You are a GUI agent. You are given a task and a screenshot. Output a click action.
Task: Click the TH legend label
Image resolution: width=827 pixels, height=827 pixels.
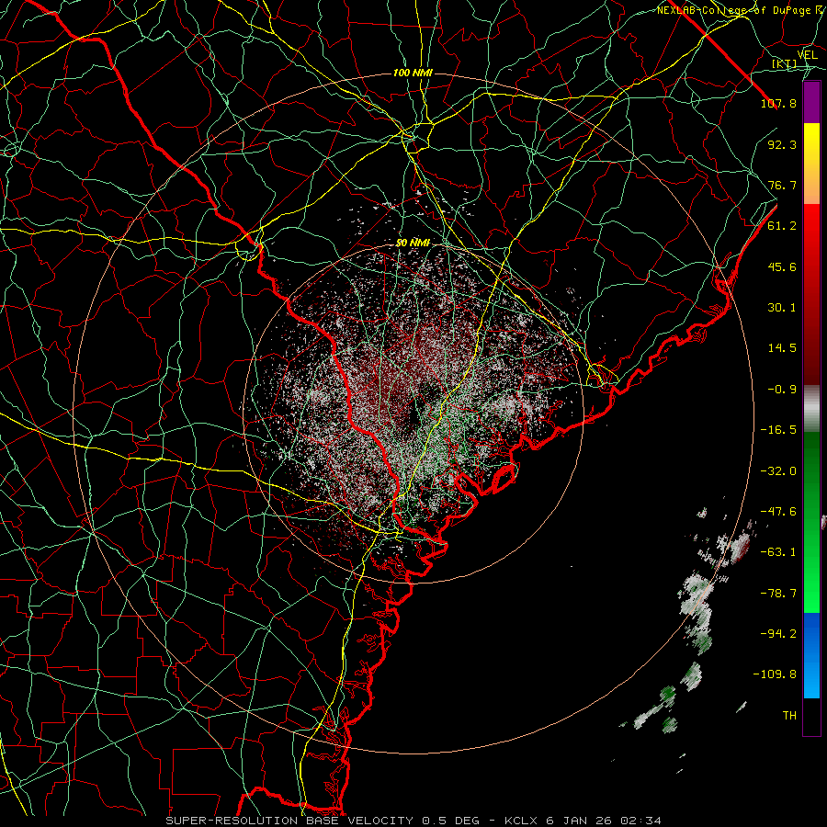click(x=789, y=716)
